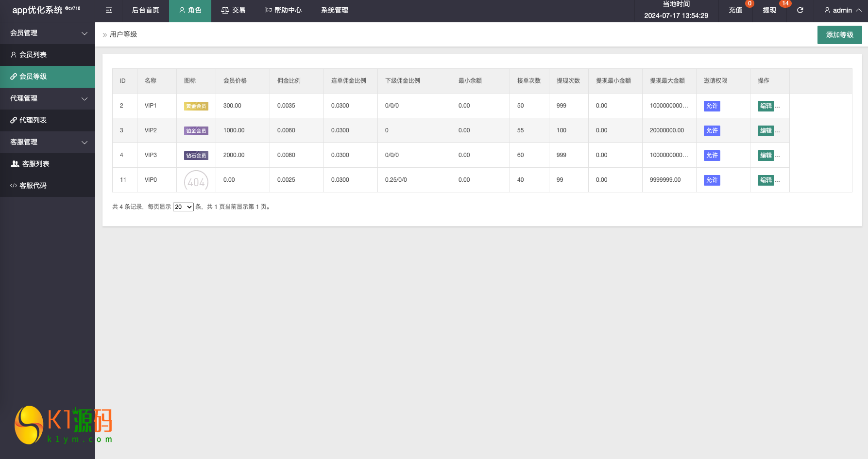This screenshot has height=459, width=868.
Task: Collapse the 客服管理 sidebar section
Action: [x=48, y=142]
